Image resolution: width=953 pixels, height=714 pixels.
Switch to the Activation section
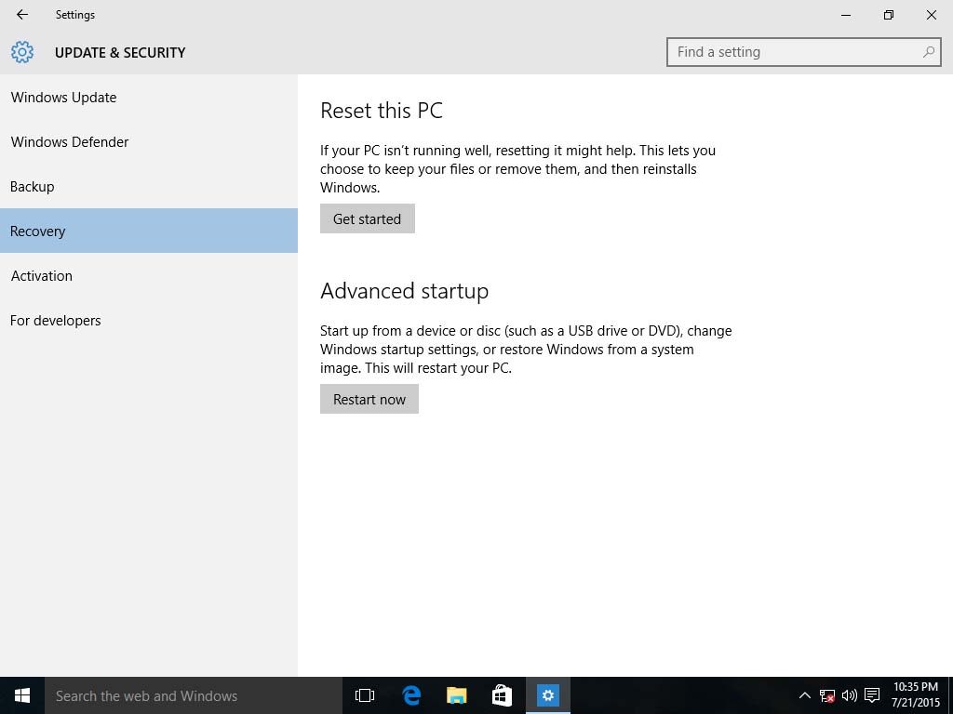pos(42,276)
